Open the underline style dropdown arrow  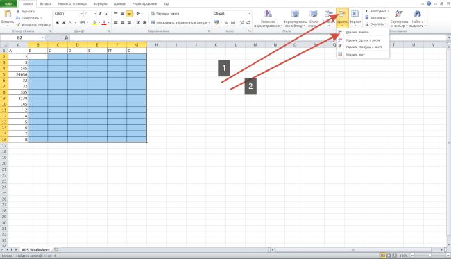point(75,22)
